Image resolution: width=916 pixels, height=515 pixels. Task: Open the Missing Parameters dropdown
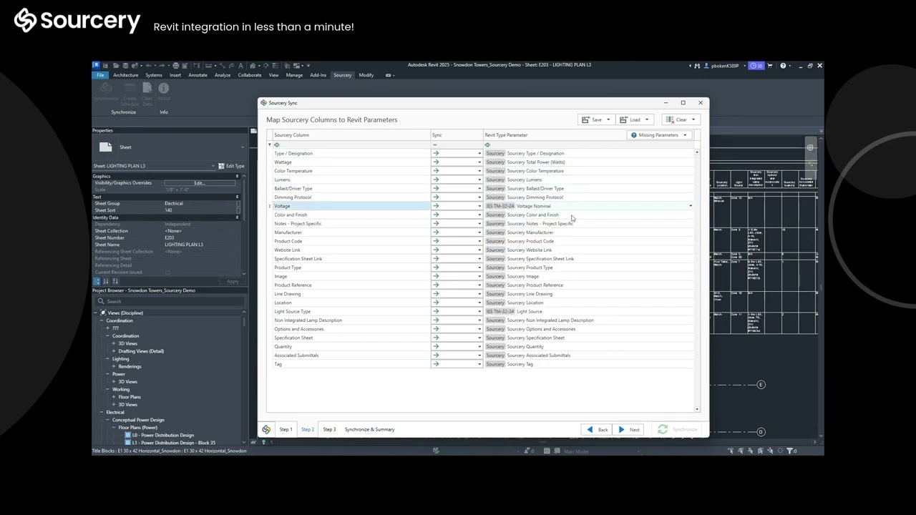685,135
